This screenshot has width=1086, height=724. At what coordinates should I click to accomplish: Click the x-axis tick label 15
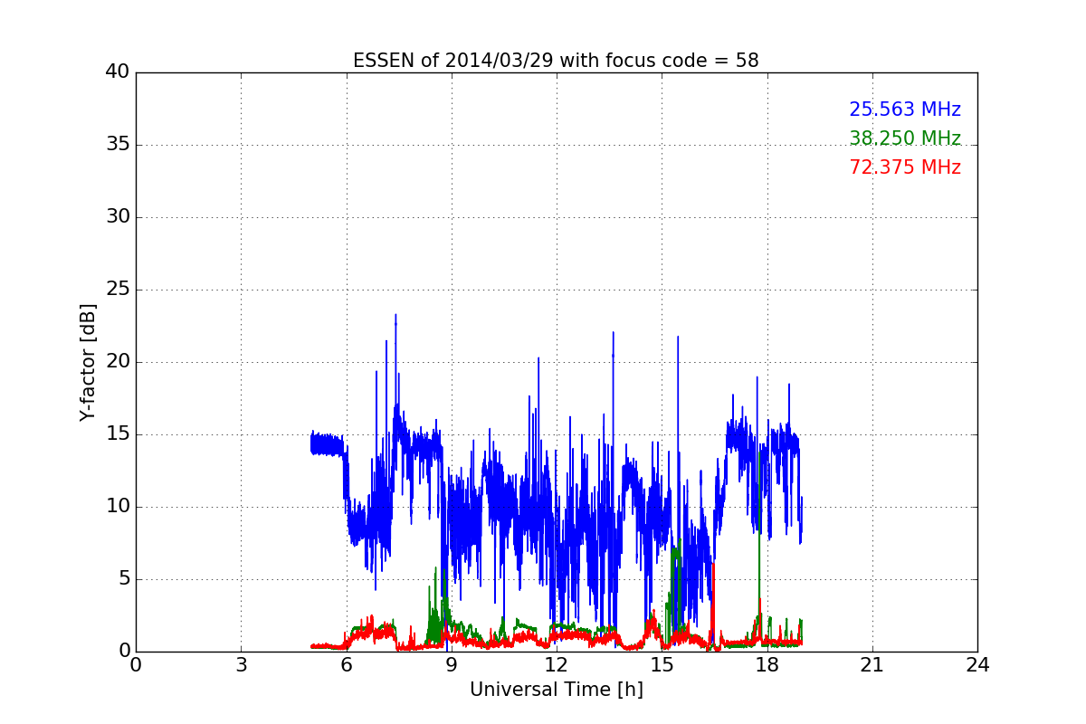[x=662, y=665]
